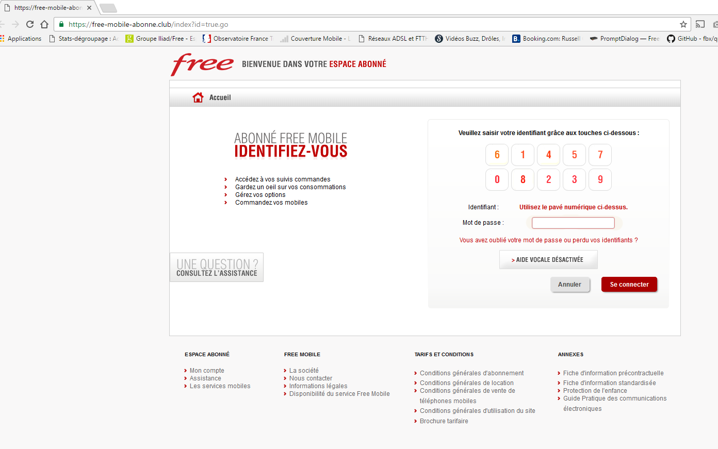Bookmark this page with the star icon

point(683,24)
